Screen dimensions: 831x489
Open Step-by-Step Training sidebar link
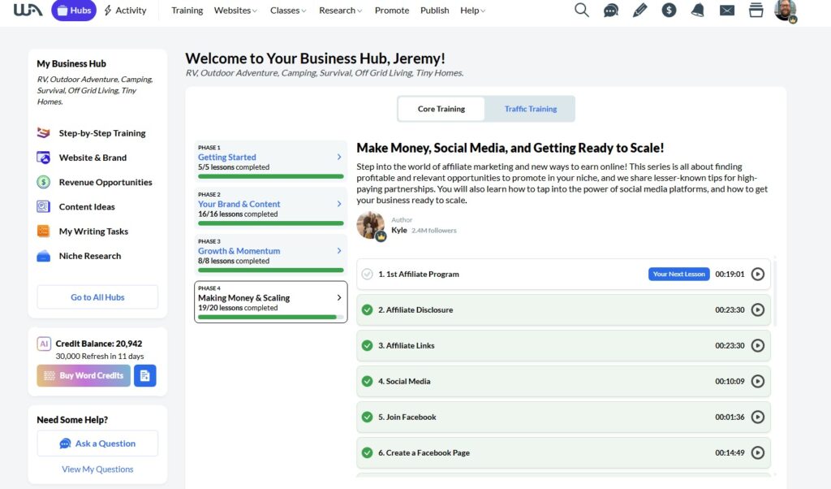(101, 133)
